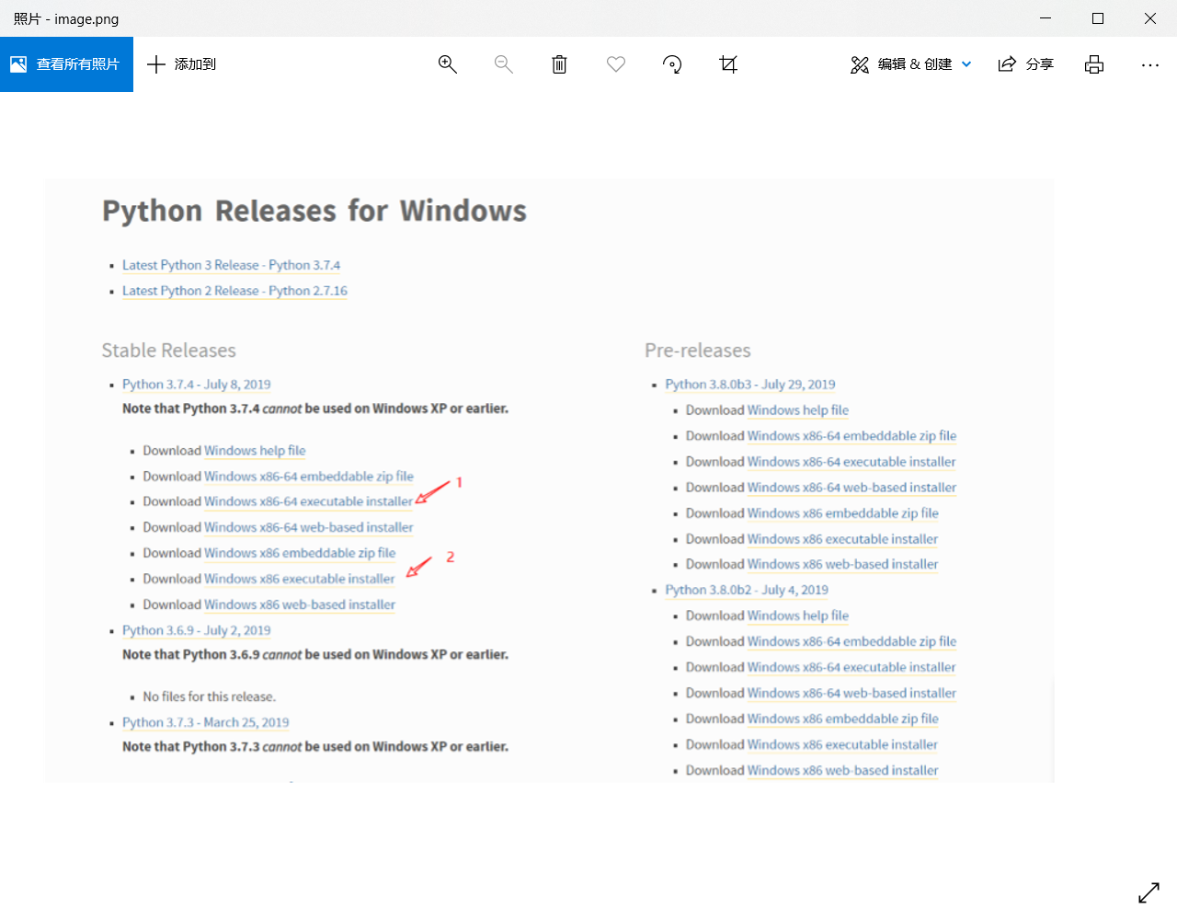Click the note about Python 3.6.9 and Windows XP
The height and width of the screenshot is (920, 1177).
point(315,654)
